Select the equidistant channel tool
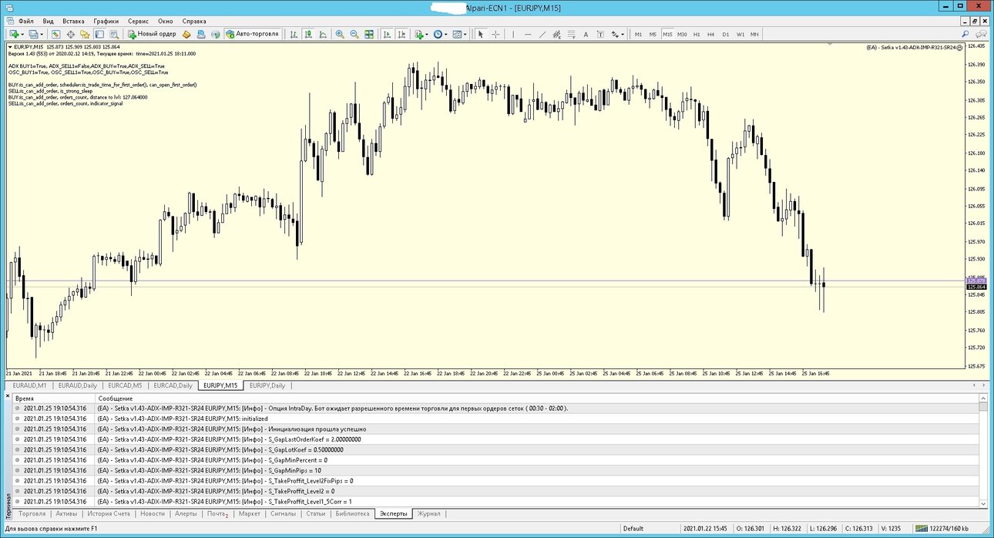 pyautogui.click(x=557, y=34)
